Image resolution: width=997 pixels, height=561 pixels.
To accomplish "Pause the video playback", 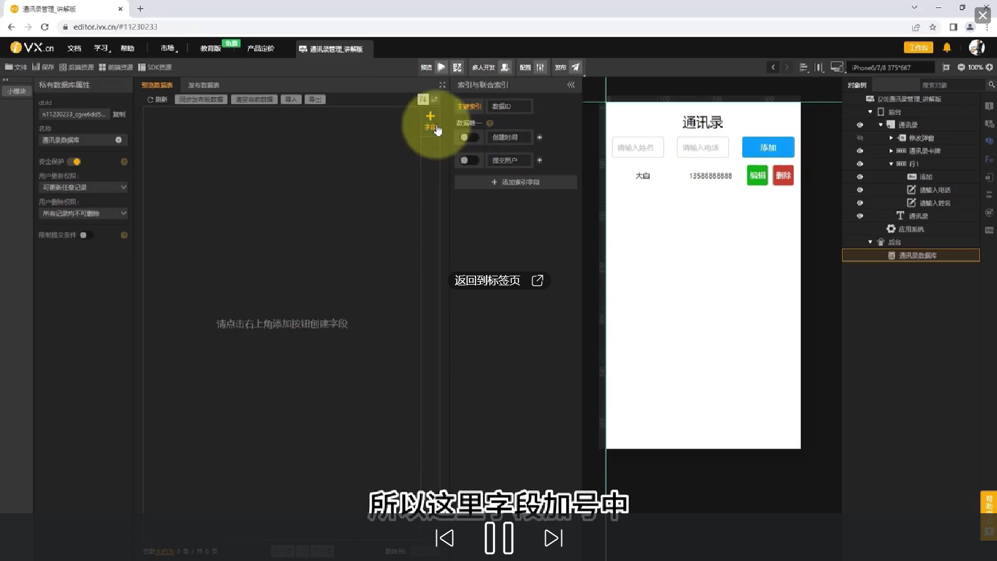I will pos(499,538).
